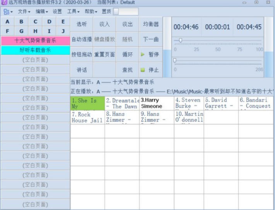This screenshot has width=275, height=210.
Task: Toggle the 置顶 always-on-top switch
Action: click(126, 12)
